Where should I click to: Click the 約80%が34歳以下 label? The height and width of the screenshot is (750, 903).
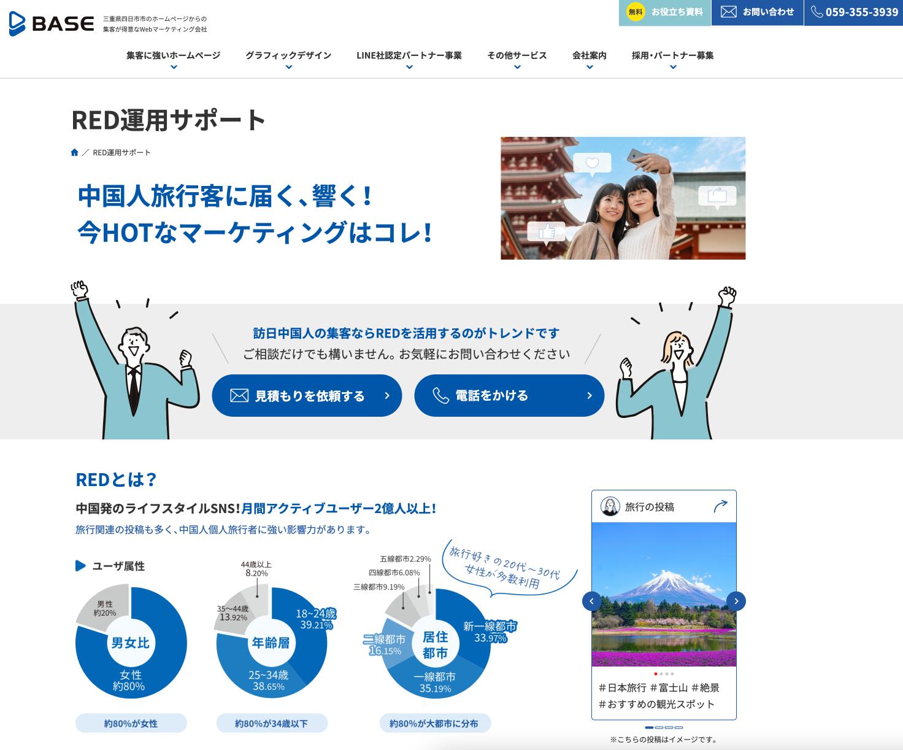click(272, 723)
